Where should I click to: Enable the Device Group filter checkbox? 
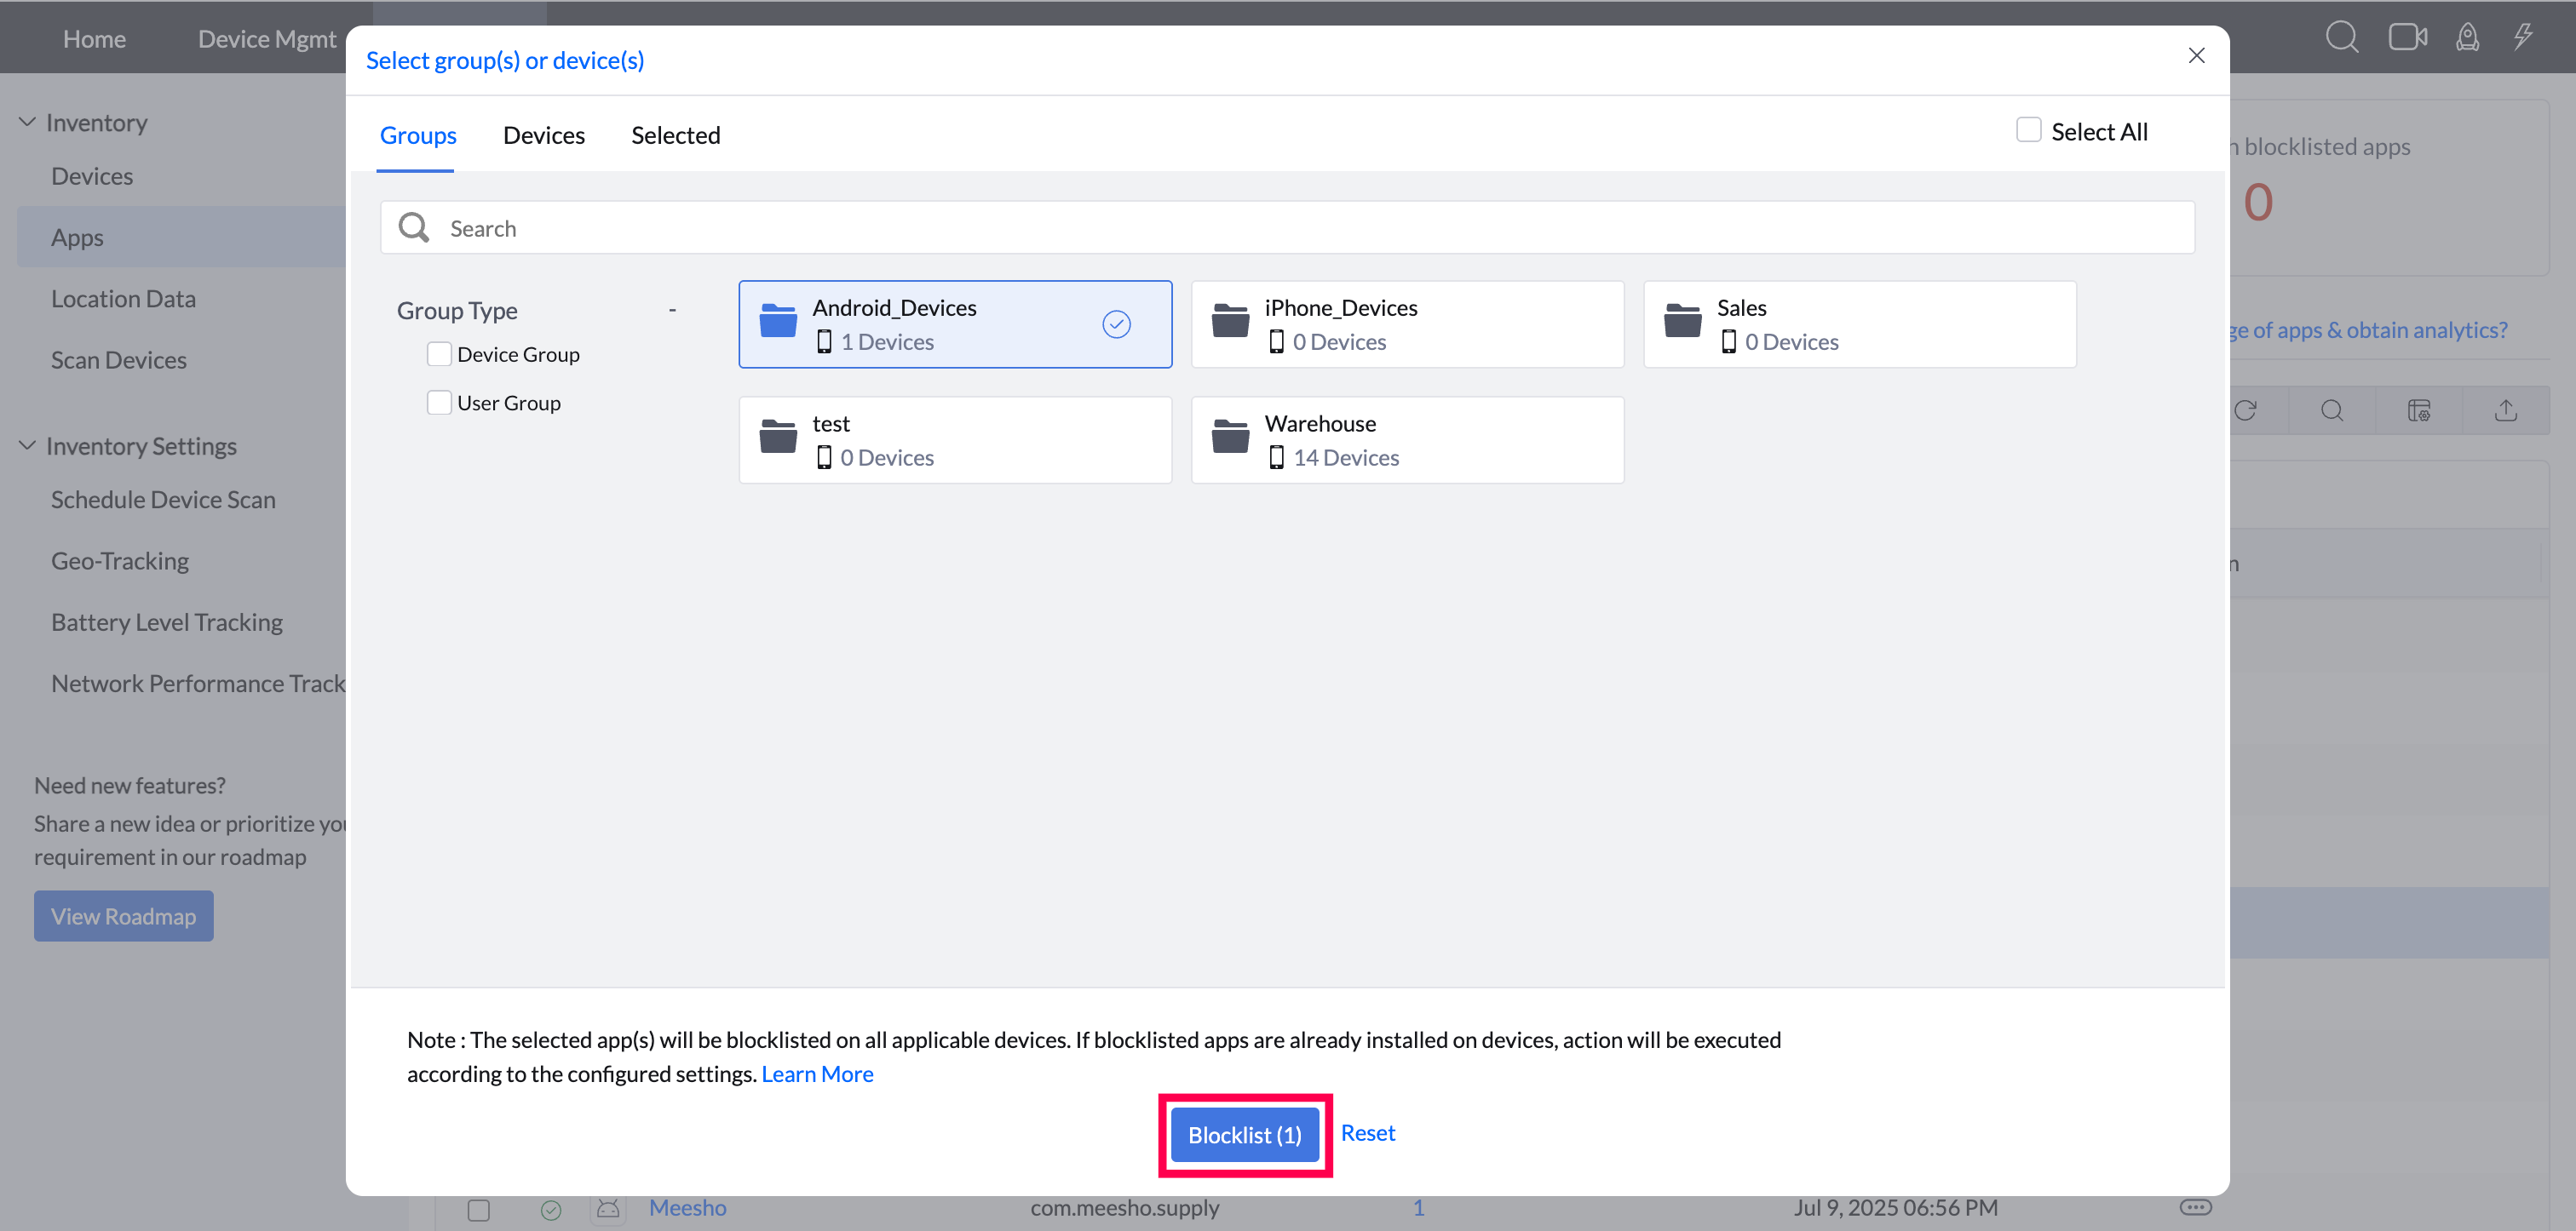click(x=439, y=355)
